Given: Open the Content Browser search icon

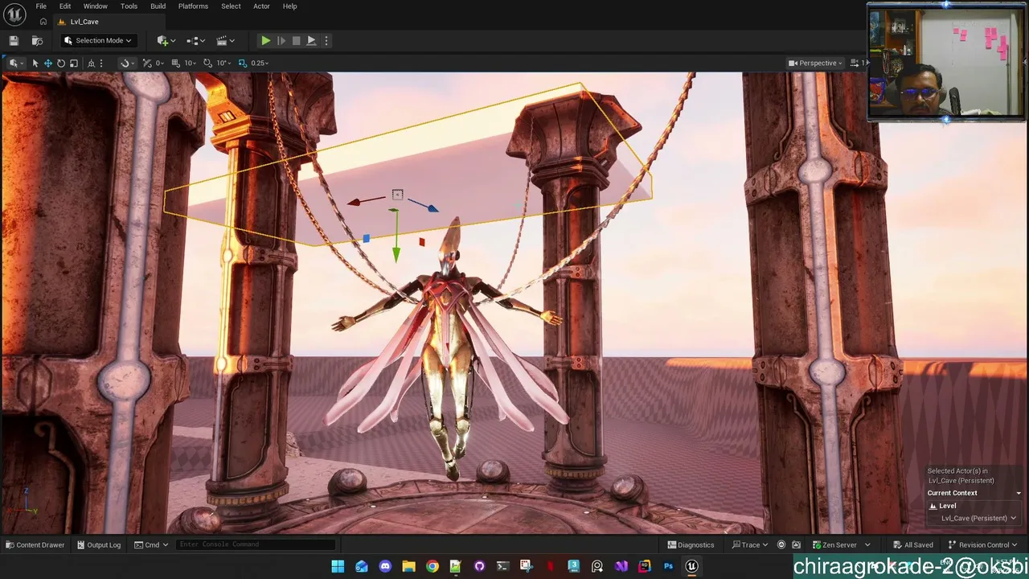Looking at the screenshot, I should click(x=37, y=40).
